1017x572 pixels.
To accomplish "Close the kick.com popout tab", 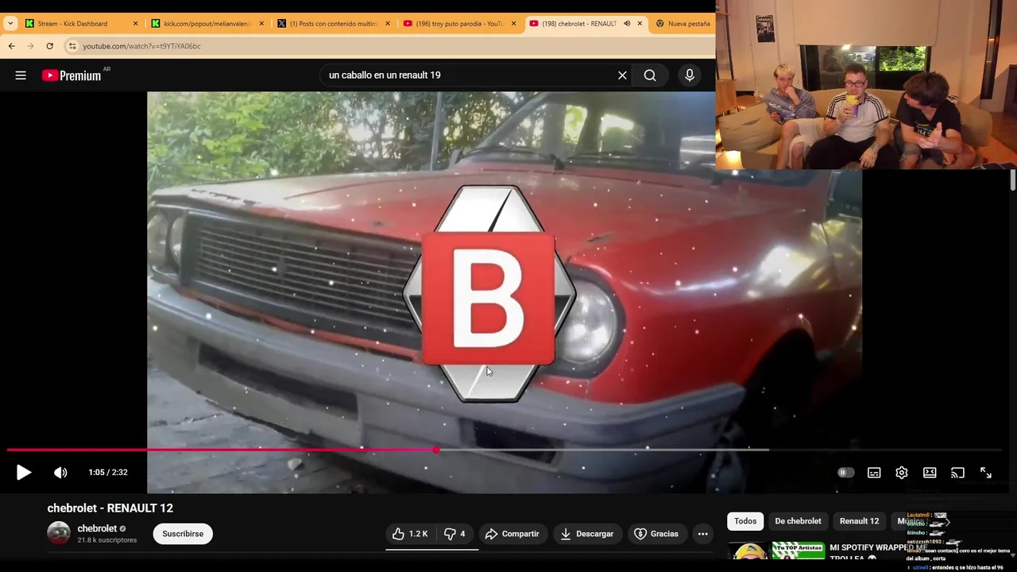I will [x=261, y=24].
